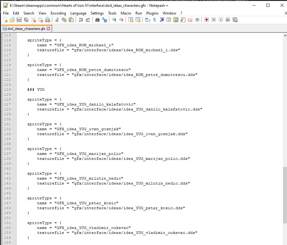
Task: Click the Cut (scissors) icon
Action: click(x=57, y=20)
